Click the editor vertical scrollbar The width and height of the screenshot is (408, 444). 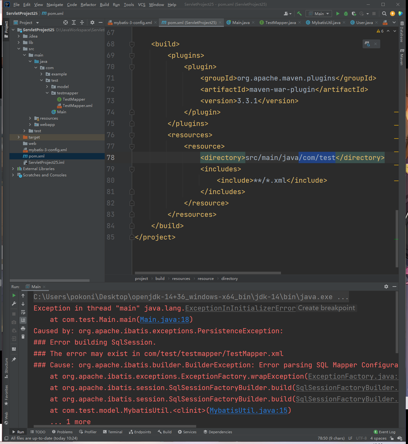(397, 238)
